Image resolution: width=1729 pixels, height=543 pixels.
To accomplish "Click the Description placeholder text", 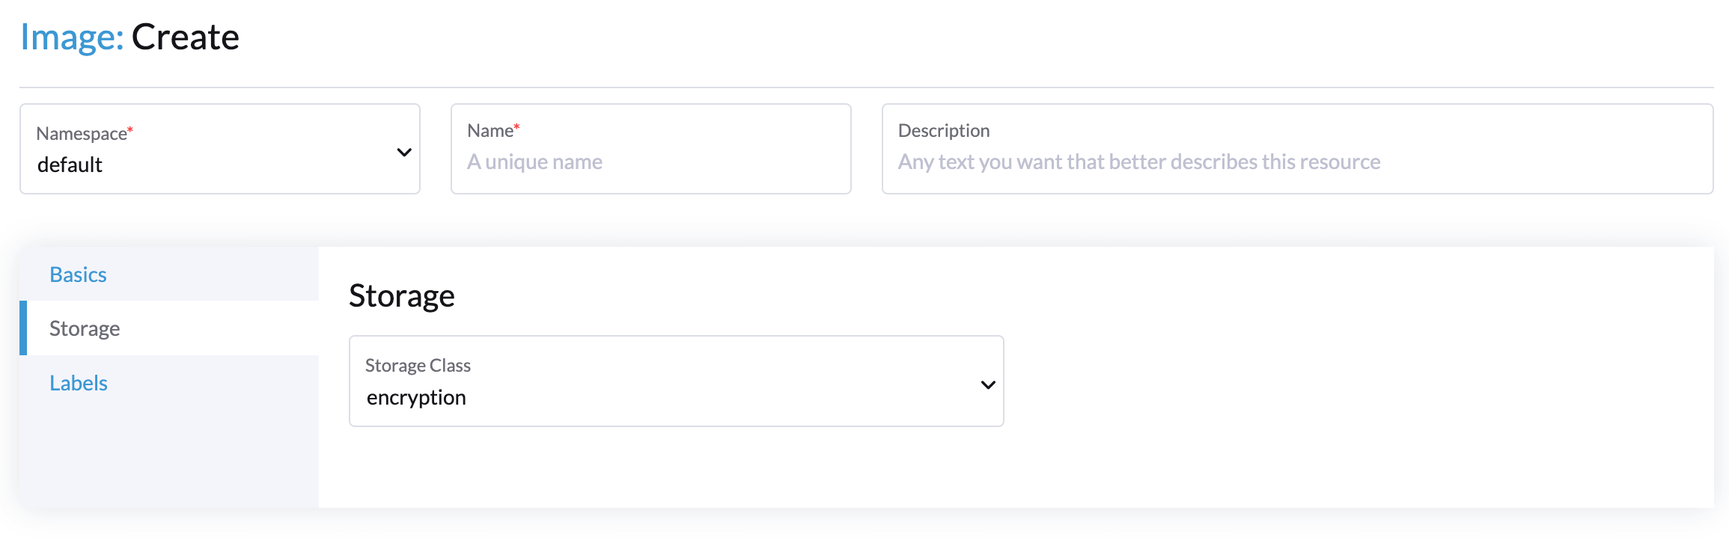I will [1139, 161].
